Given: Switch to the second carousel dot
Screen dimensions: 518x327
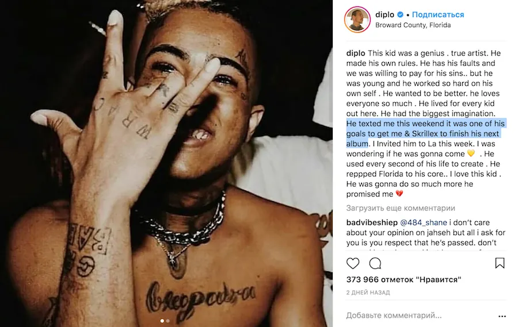Looking at the screenshot, I should tap(168, 321).
